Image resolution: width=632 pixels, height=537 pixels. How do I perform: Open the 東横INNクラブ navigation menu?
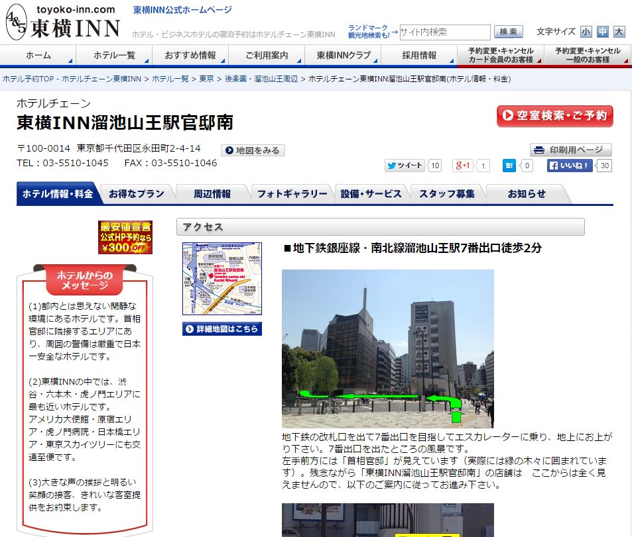click(x=343, y=55)
